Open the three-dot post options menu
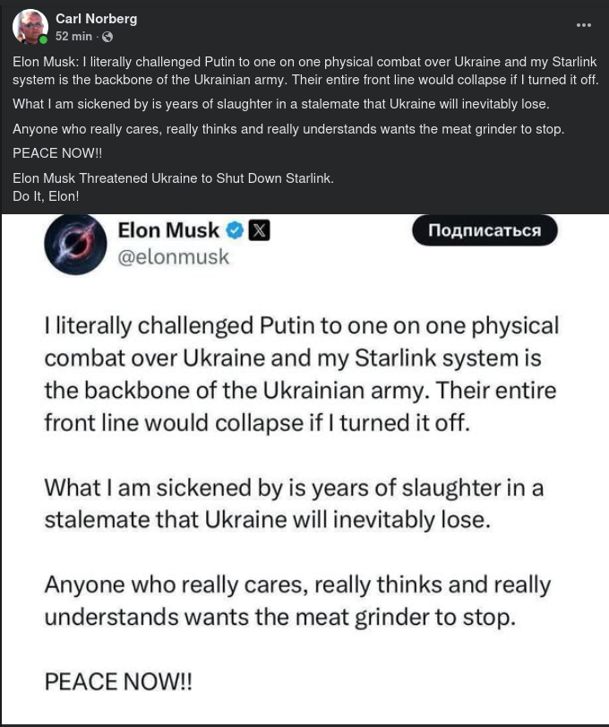 coord(584,25)
